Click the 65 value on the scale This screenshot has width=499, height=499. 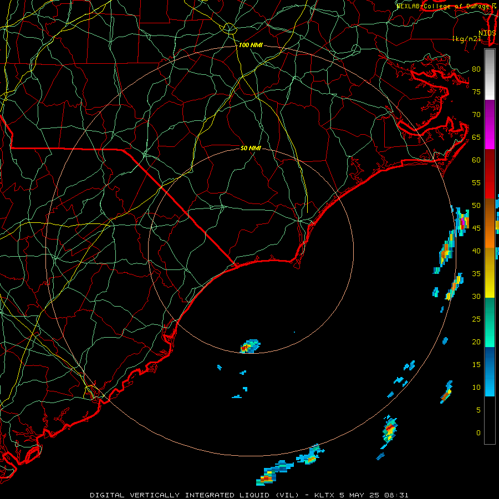click(476, 138)
